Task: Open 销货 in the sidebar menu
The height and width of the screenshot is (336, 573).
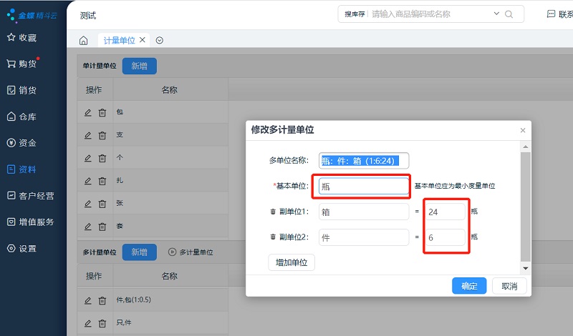Action: pyautogui.click(x=27, y=90)
